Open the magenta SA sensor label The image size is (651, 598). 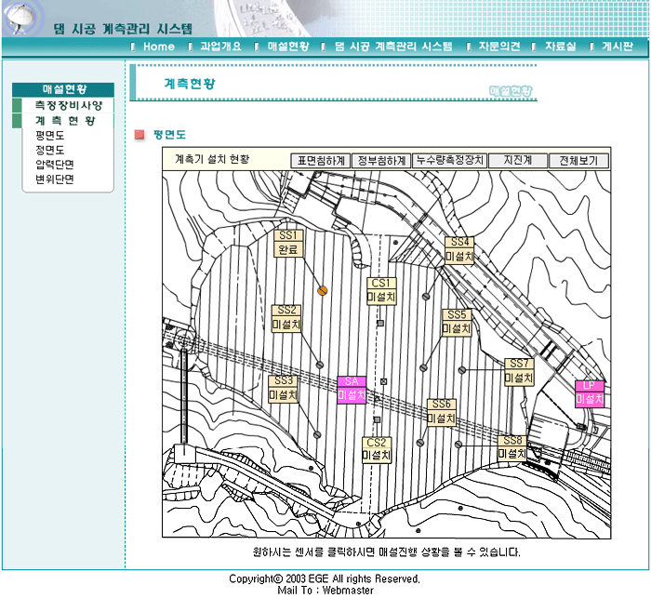pos(352,389)
